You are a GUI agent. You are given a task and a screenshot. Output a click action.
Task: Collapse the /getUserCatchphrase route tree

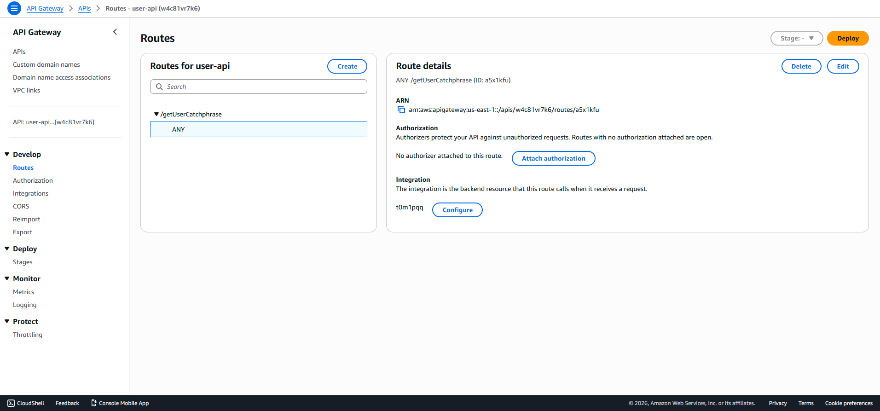pos(156,114)
